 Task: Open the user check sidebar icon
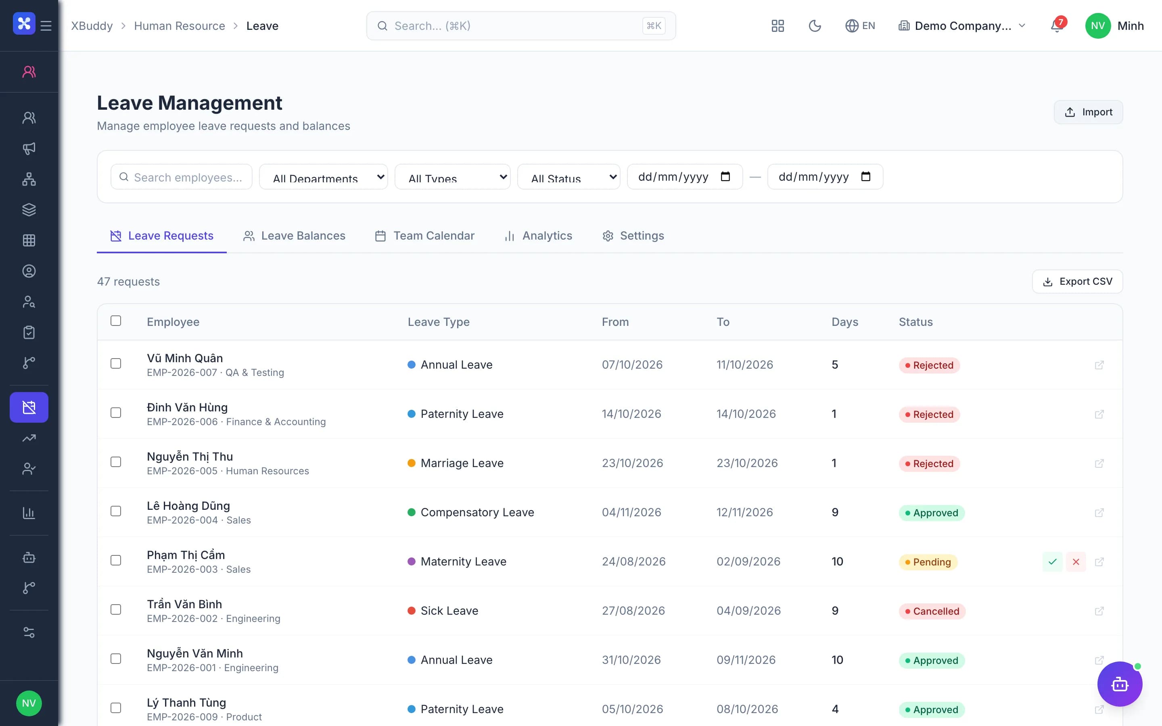coord(29,469)
